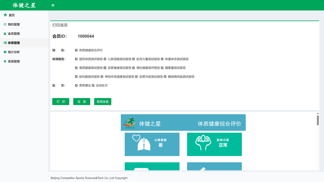The height and width of the screenshot is (182, 324).
Task: Click the 体质健康综合评价 report banner title
Action: (219, 124)
